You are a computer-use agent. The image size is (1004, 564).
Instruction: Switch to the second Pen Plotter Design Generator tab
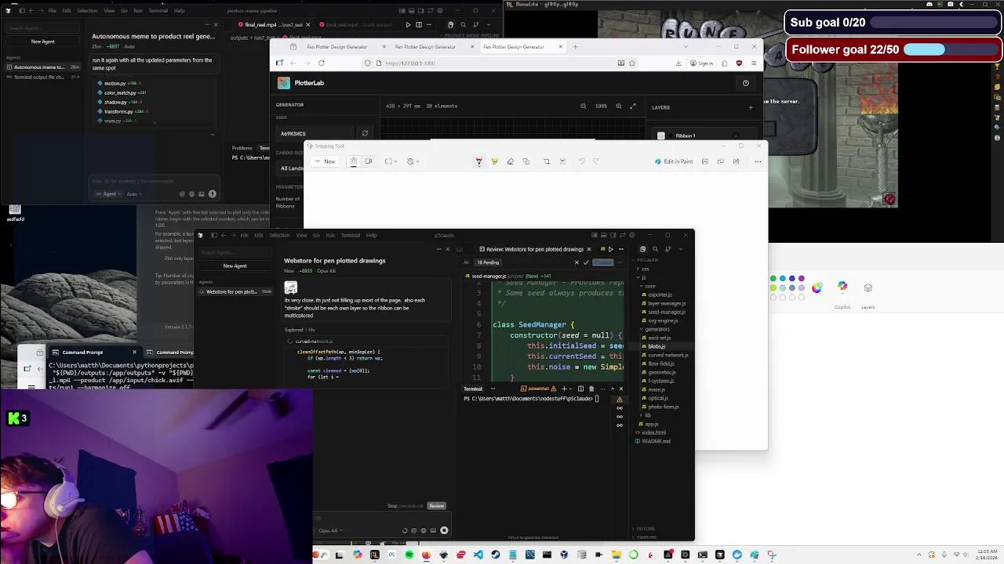[425, 47]
